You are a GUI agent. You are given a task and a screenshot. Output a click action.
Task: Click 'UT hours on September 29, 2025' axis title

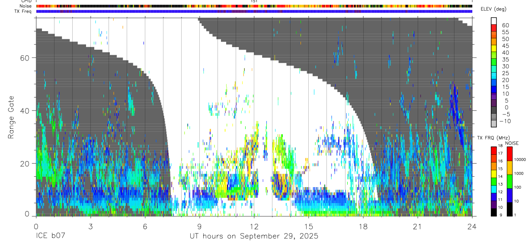click(x=254, y=236)
